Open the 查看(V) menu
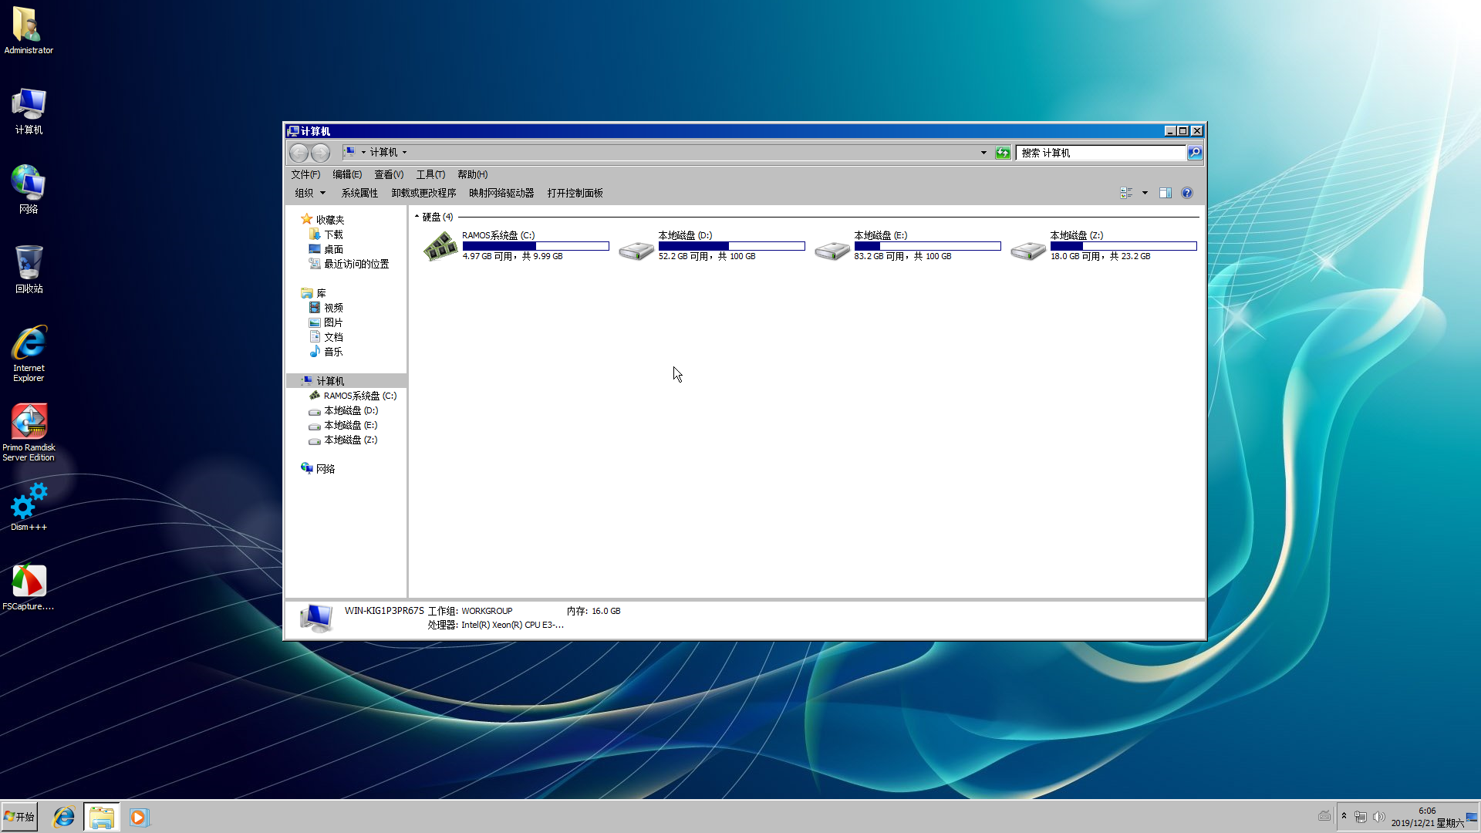The height and width of the screenshot is (833, 1481). [x=389, y=174]
